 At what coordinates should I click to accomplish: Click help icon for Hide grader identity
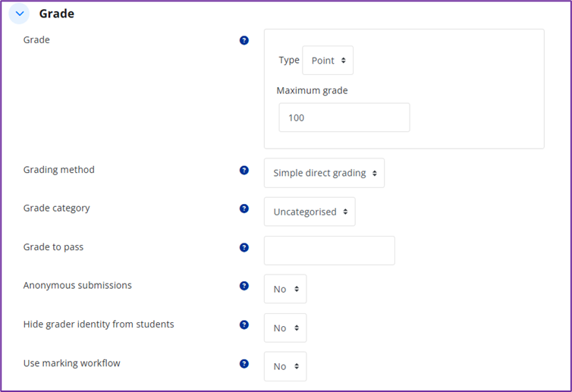click(x=244, y=325)
